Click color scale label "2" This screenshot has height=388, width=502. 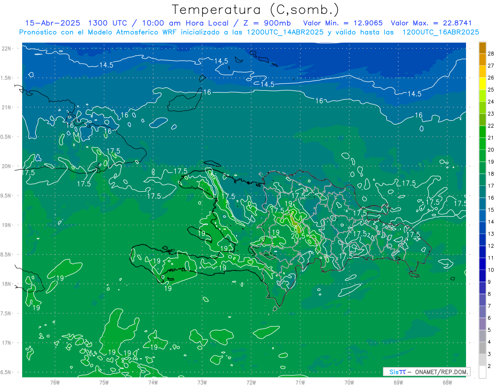[x=489, y=366]
